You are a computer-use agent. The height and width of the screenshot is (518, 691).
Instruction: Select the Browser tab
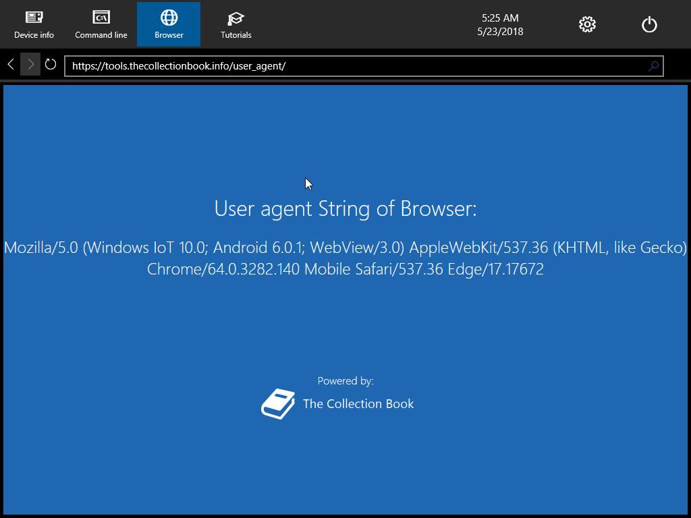pyautogui.click(x=169, y=24)
